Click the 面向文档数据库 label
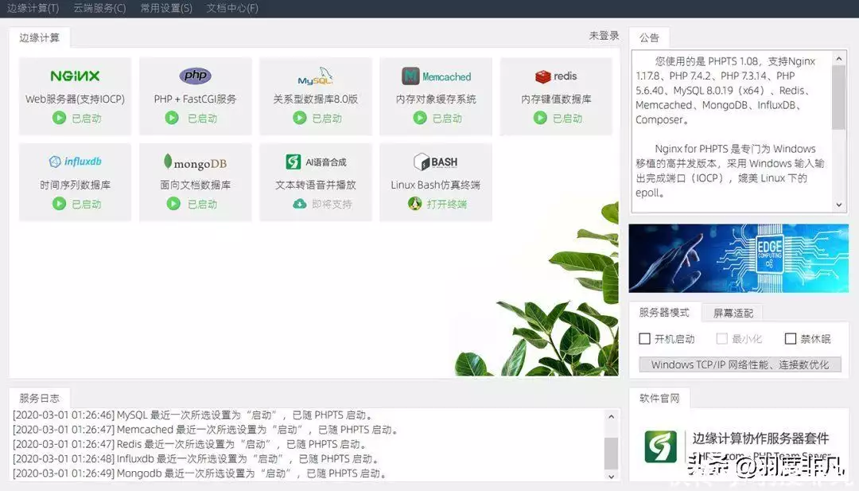Screen dimensions: 859x491 (x=195, y=185)
